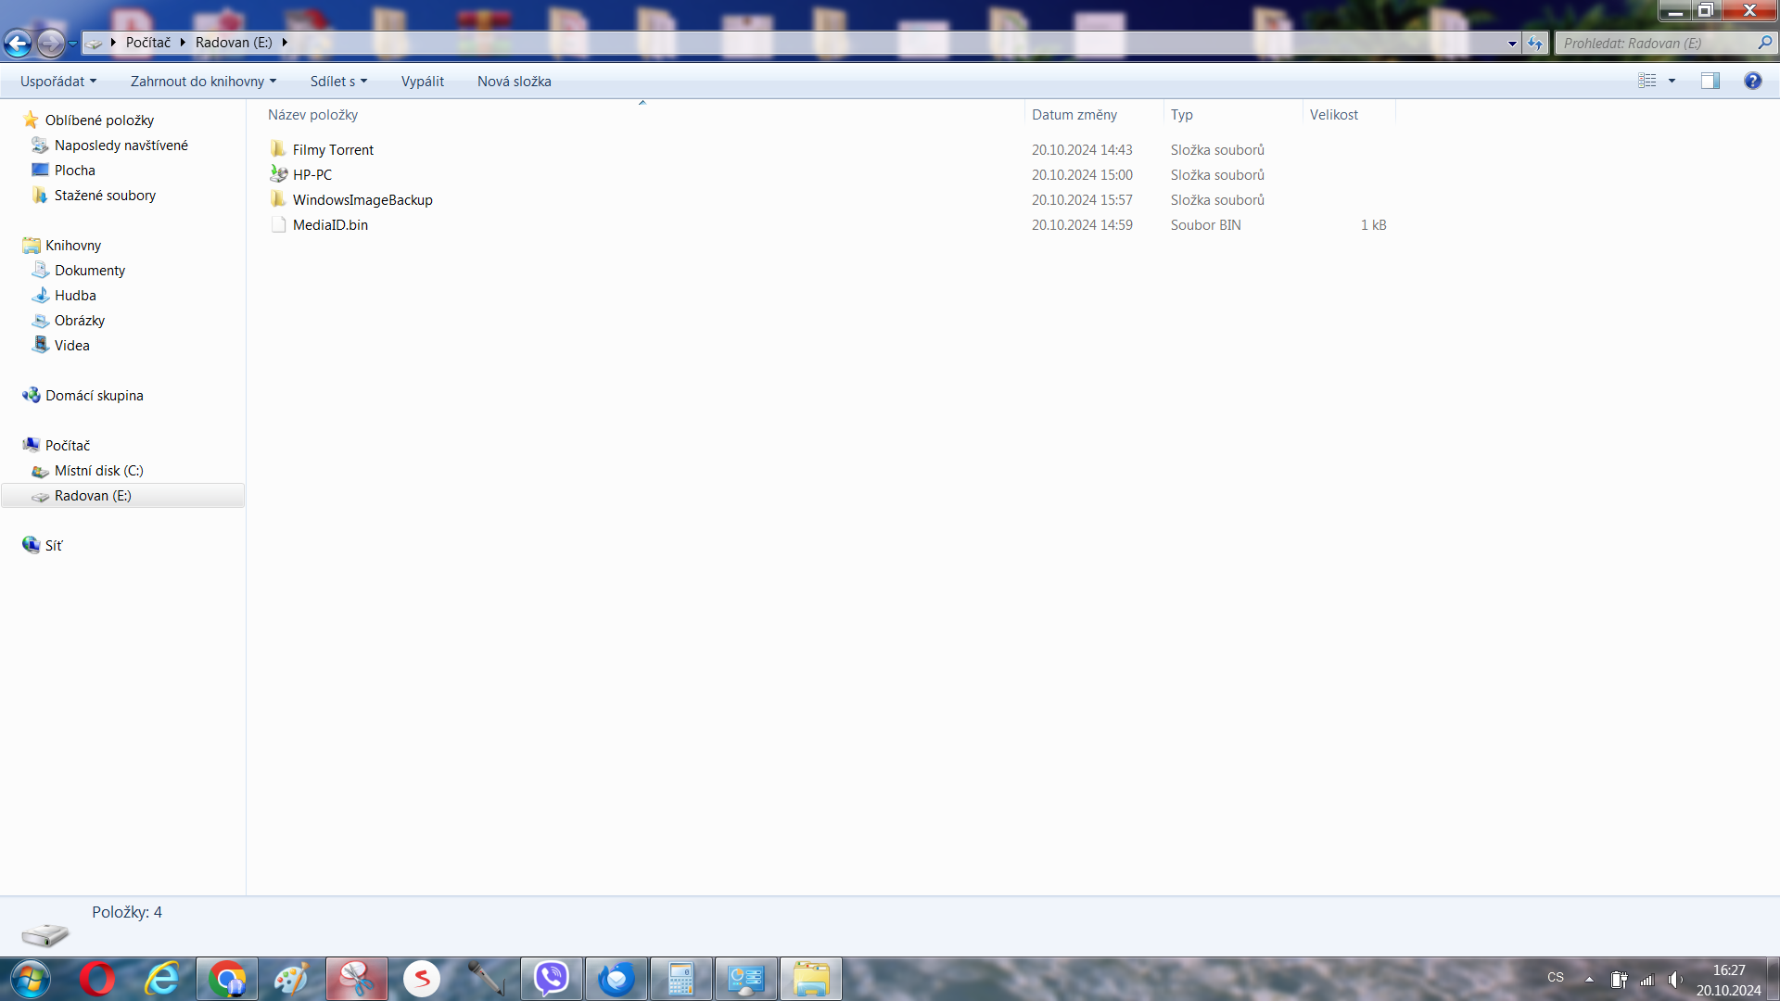Click the Vypálit toolbar button
Image resolution: width=1780 pixels, height=1001 pixels.
(422, 81)
